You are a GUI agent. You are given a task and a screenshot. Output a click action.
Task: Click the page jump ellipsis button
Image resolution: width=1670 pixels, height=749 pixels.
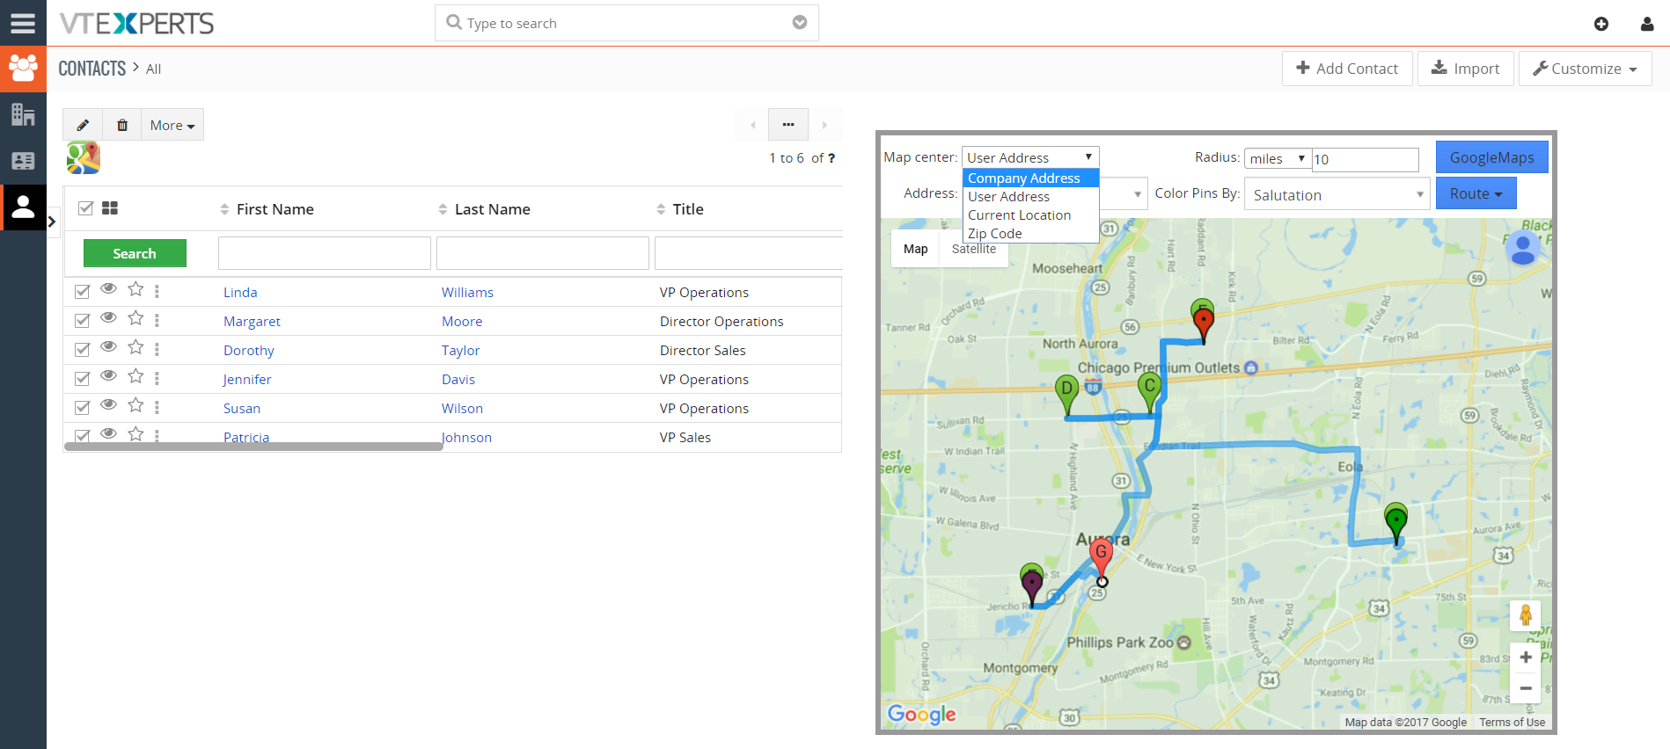click(788, 125)
